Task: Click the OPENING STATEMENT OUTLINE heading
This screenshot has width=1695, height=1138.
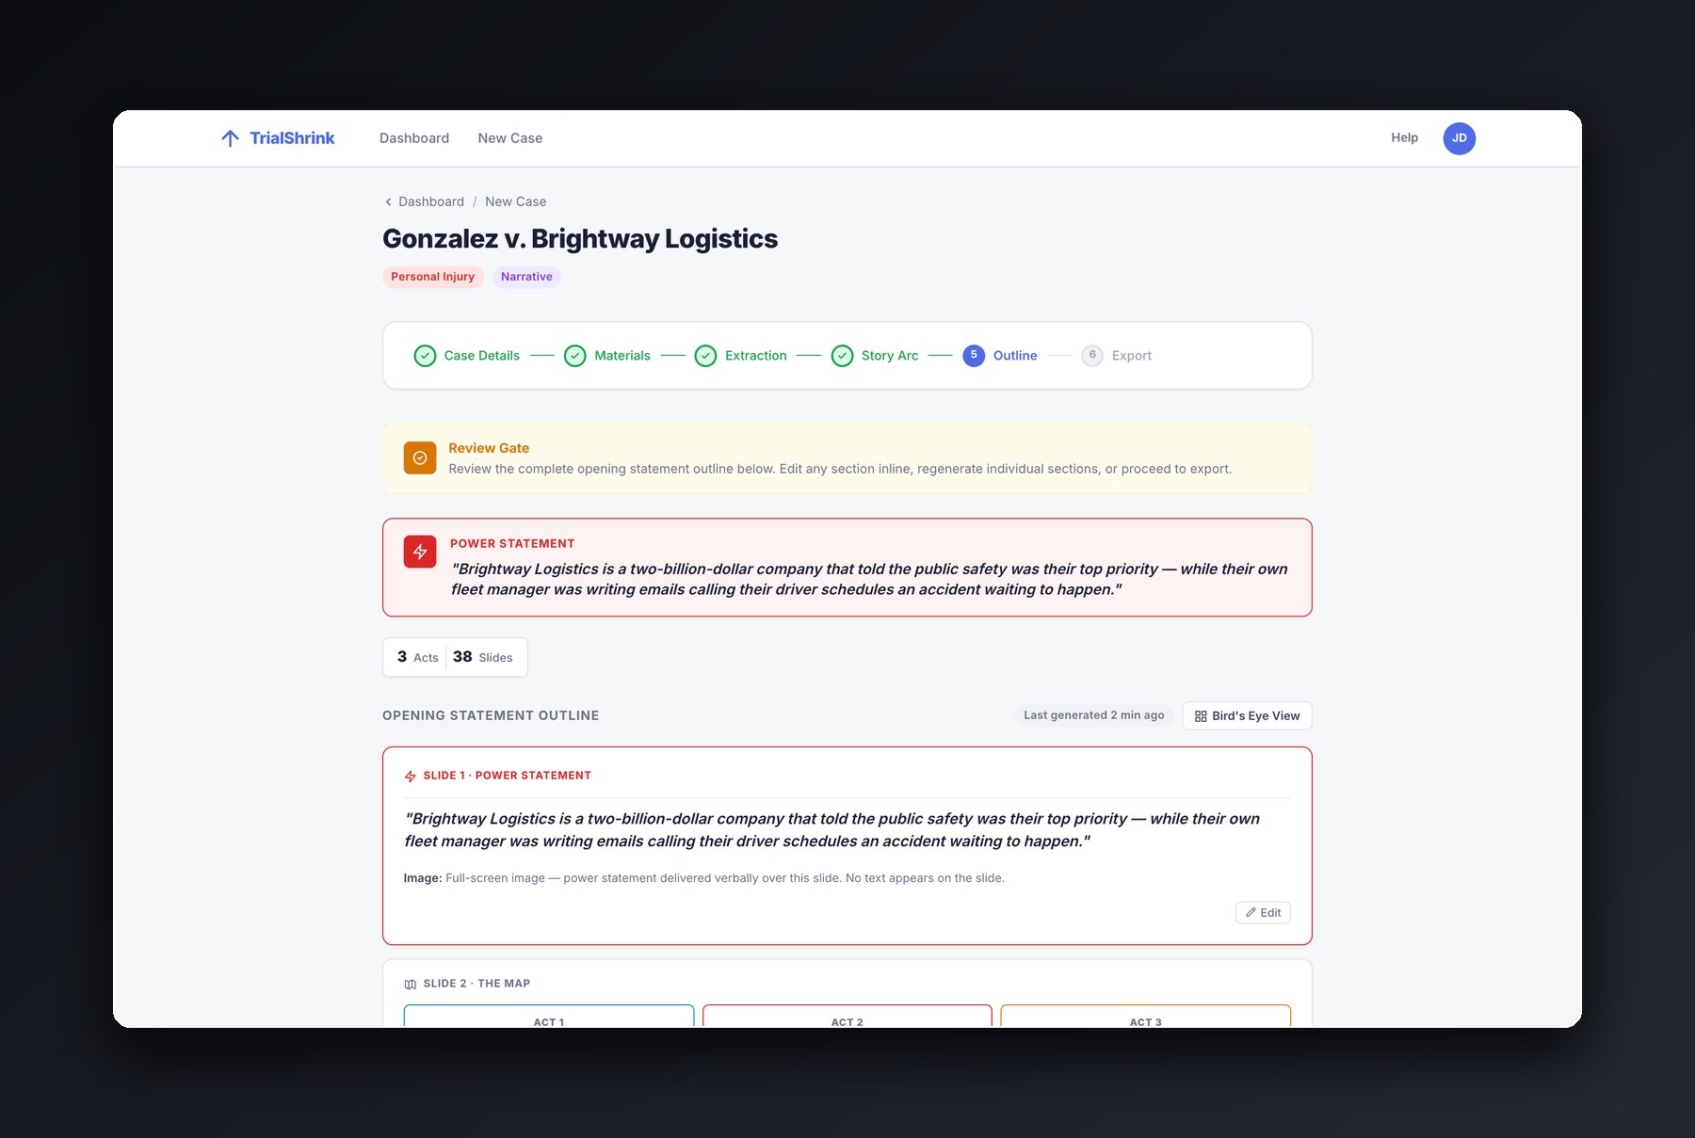Action: click(491, 715)
